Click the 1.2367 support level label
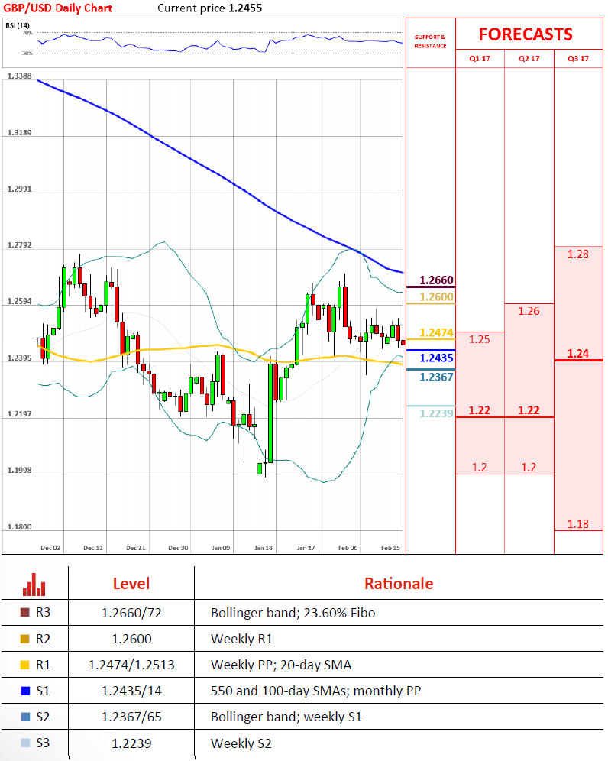The image size is (608, 761). click(x=436, y=377)
